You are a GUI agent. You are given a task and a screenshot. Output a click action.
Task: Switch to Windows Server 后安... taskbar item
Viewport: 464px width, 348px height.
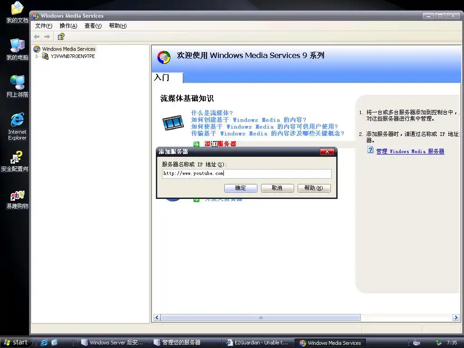pyautogui.click(x=113, y=343)
